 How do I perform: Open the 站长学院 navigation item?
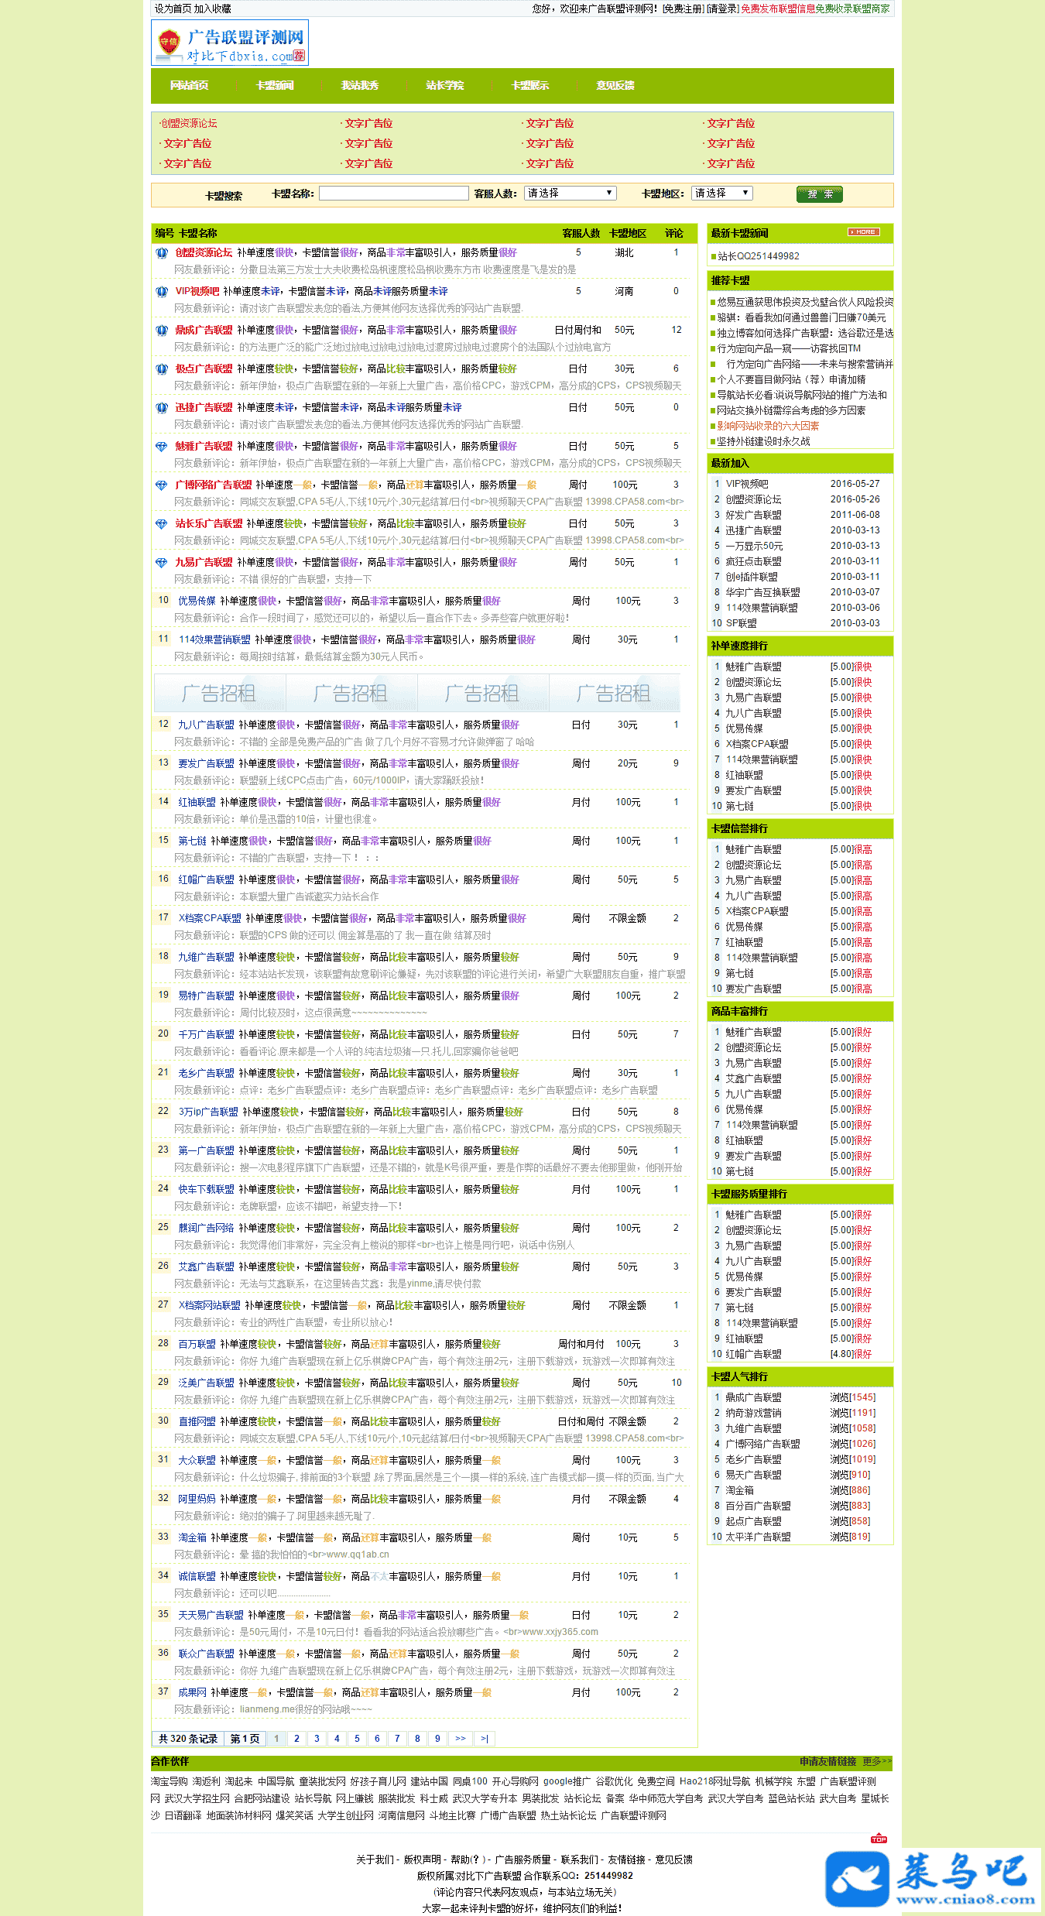click(445, 85)
